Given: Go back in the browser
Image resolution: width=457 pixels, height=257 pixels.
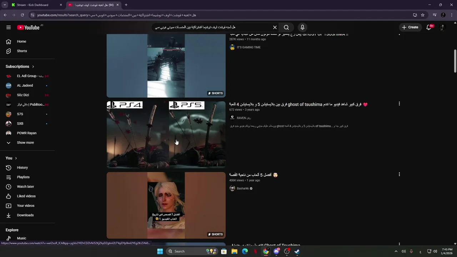Looking at the screenshot, I should pos(5,15).
